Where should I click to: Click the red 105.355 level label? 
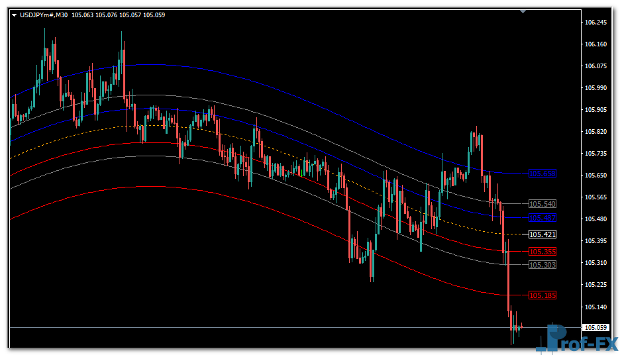click(x=542, y=252)
